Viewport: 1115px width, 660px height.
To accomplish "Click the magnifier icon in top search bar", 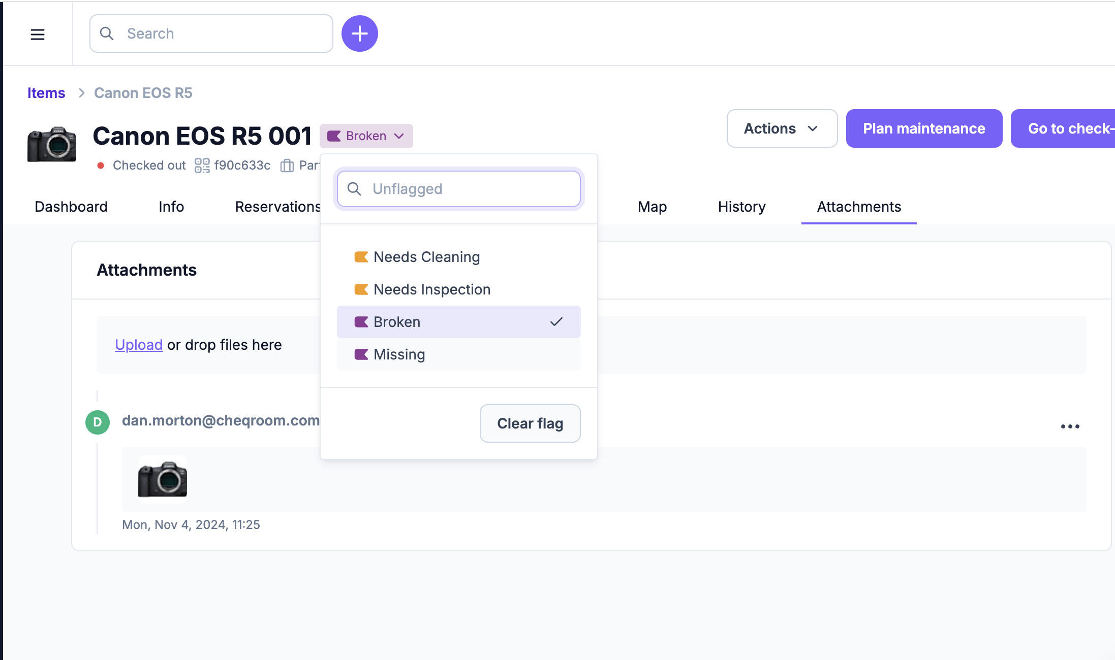I will click(107, 34).
